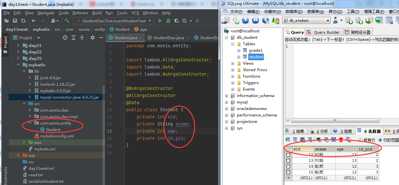399x185 pixels.
Task: Click the database import up-arrow icon in SQLyog
Action: 359,20
